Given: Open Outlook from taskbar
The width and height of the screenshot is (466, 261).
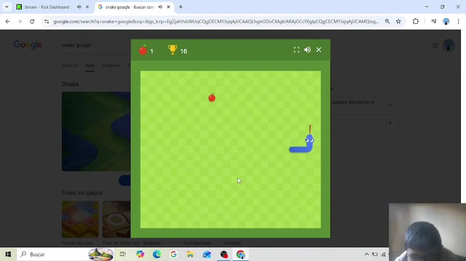Looking at the screenshot, I should click(207, 254).
